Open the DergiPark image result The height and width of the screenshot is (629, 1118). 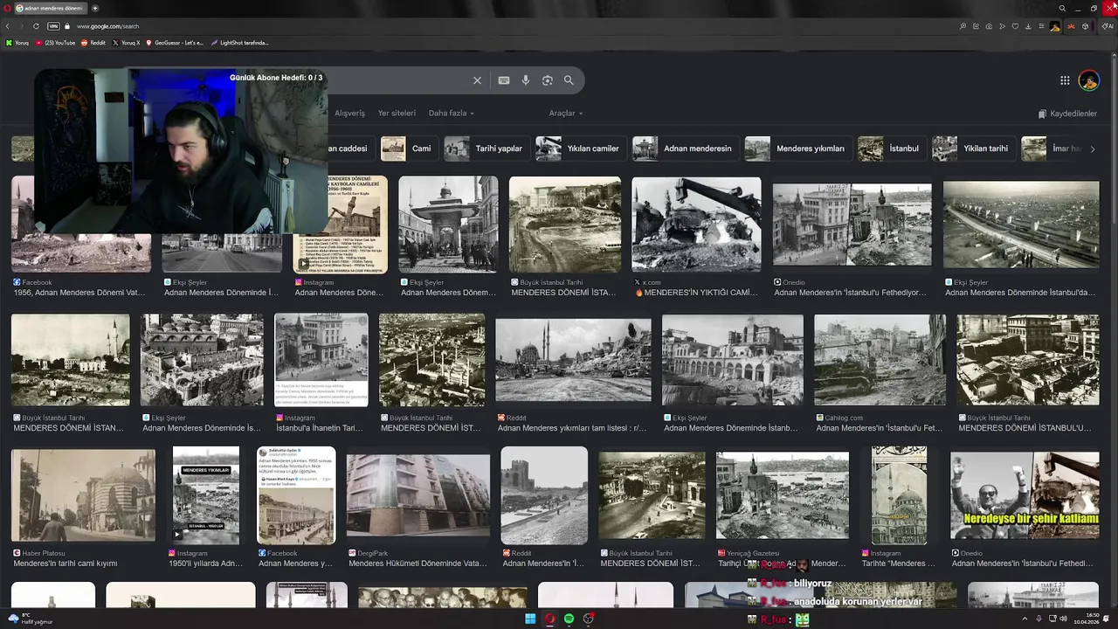pyautogui.click(x=418, y=495)
